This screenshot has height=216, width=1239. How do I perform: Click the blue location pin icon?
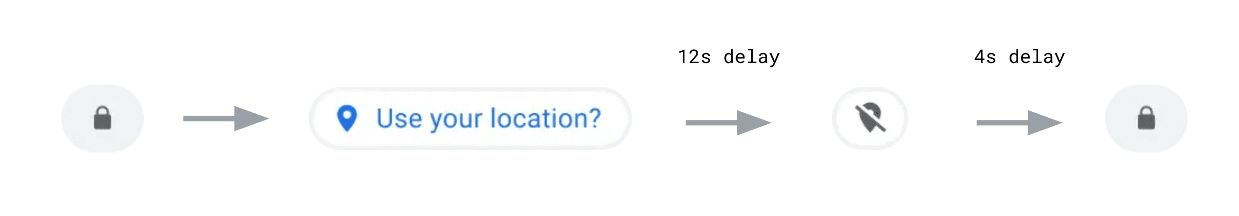(347, 118)
